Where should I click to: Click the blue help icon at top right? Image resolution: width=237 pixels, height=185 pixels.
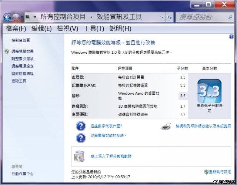[x=231, y=37]
